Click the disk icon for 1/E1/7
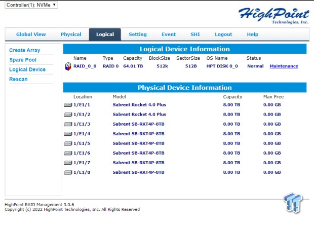Screen dimensions: 314x225 pos(68,163)
